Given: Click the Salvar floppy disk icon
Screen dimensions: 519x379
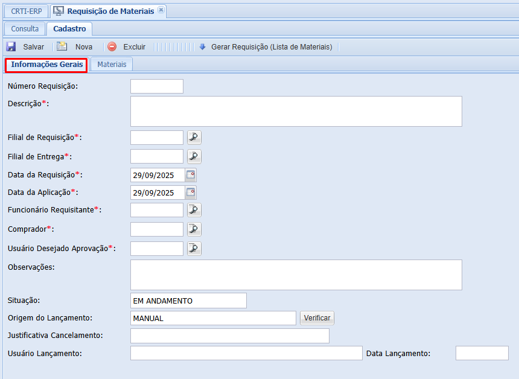Looking at the screenshot, I should point(11,46).
